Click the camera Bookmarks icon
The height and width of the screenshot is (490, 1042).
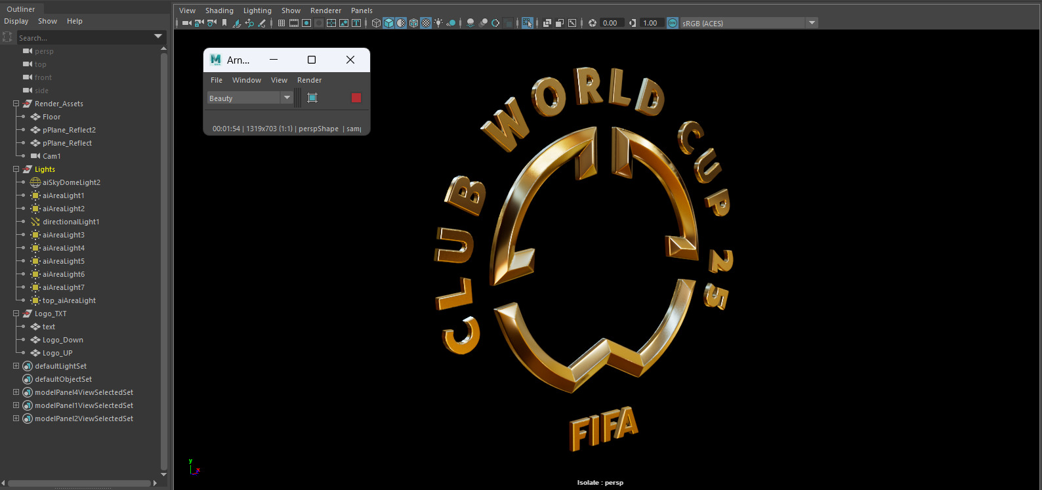pos(224,23)
